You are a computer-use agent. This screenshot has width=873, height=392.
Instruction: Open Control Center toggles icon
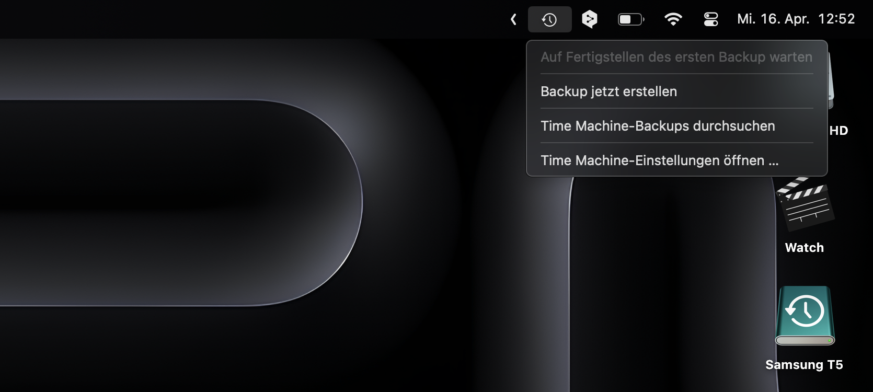point(711,20)
